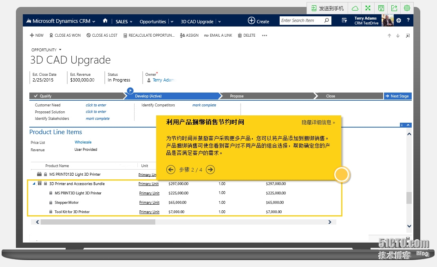Mark Identify Stakeholders complete
437x267 pixels.
click(x=97, y=119)
